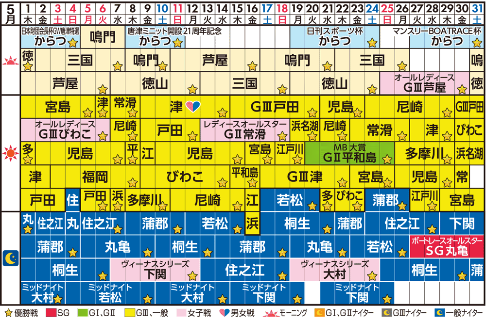Viewport: 486px width, 321px height.
Task: Click the 優勝戦 legend label
Action: click(26, 313)
